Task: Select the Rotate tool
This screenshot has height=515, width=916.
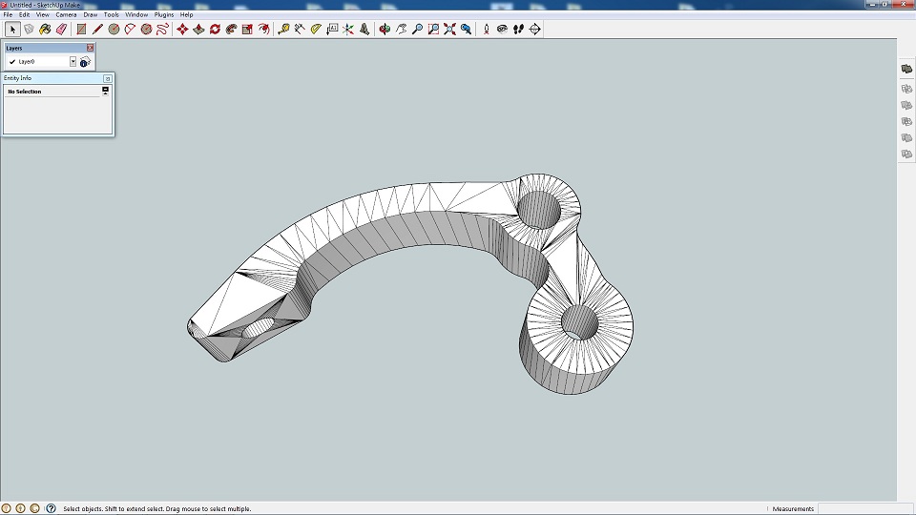Action: tap(215, 30)
